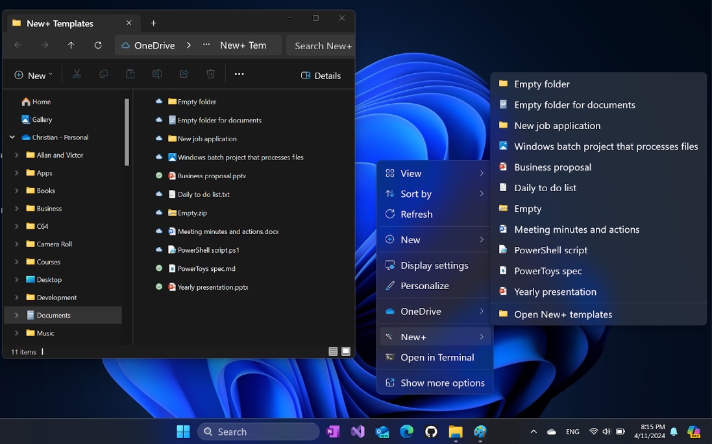Viewport: 712px width, 444px height.
Task: Select the Cut icon in the toolbar
Action: 77,74
